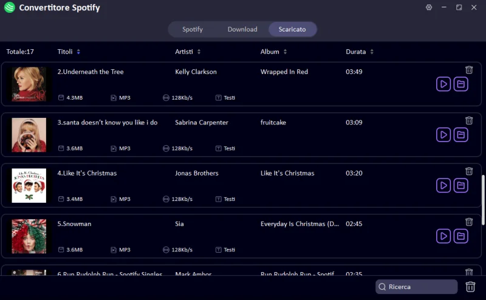Viewport: 486px width, 300px height.
Task: Click album name fruitcake
Action: pyautogui.click(x=273, y=123)
